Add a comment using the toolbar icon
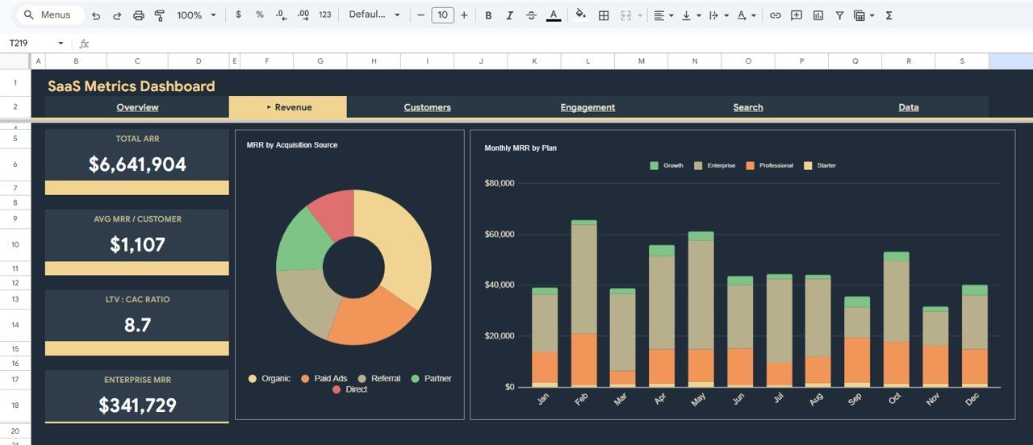Image resolution: width=1033 pixels, height=445 pixels. click(x=797, y=15)
